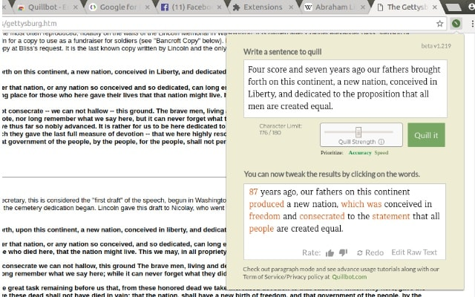The image size is (475, 297).
Task: Switch to the Extensions tab
Action: 263,7
